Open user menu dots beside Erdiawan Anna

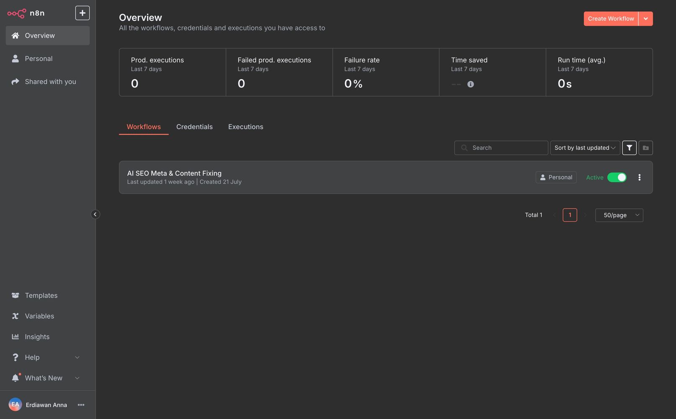tap(81, 405)
